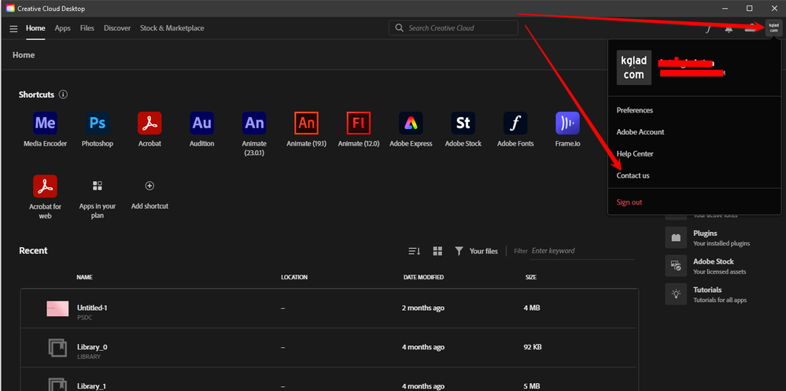Switch to the Discover tab
This screenshot has height=391, width=786.
click(117, 28)
